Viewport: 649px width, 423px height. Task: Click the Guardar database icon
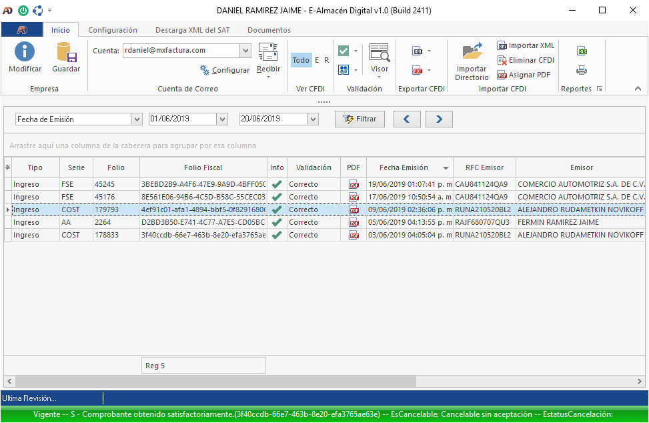click(66, 53)
